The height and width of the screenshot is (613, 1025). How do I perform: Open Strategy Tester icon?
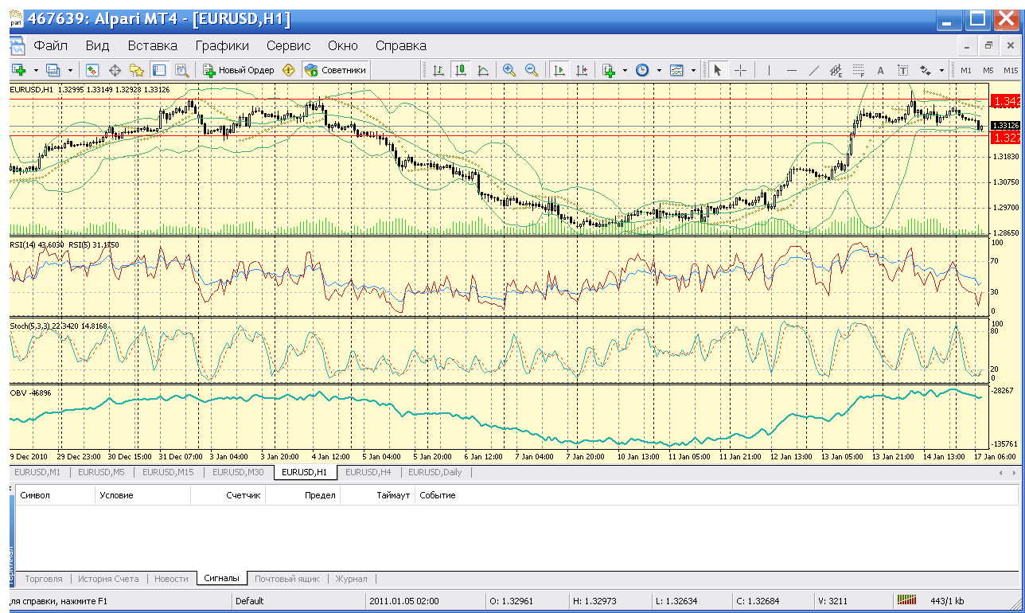click(181, 70)
